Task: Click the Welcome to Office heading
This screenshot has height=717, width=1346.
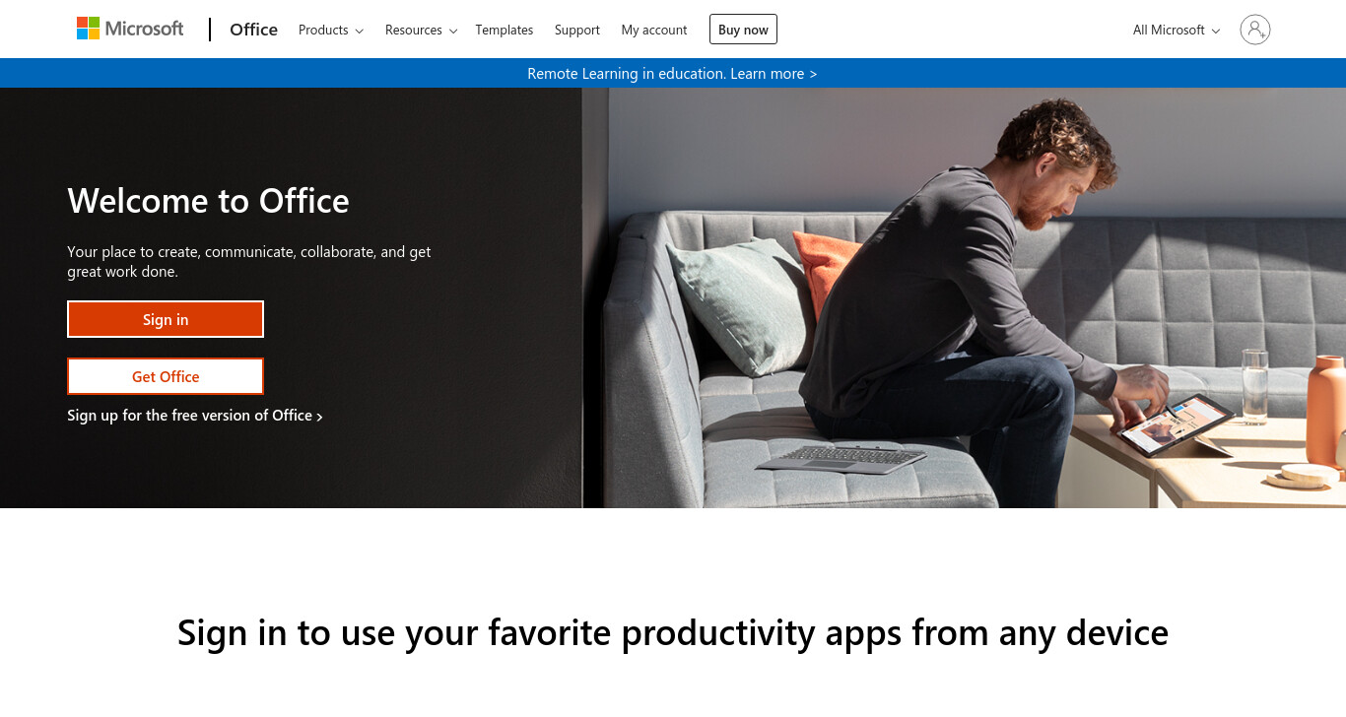Action: click(x=209, y=201)
